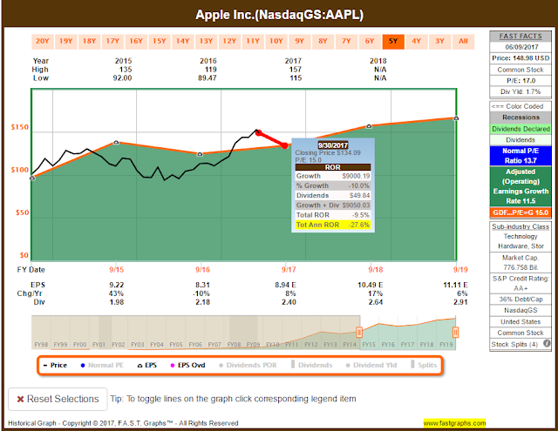Click the FY17 segment in navigator

pos(407,344)
